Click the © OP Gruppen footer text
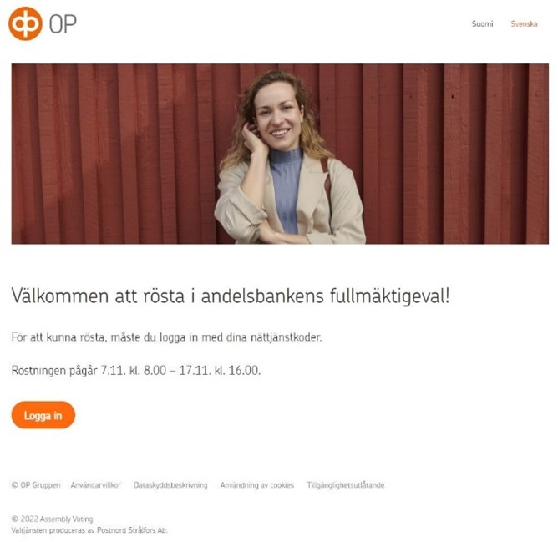The image size is (558, 542). [36, 485]
